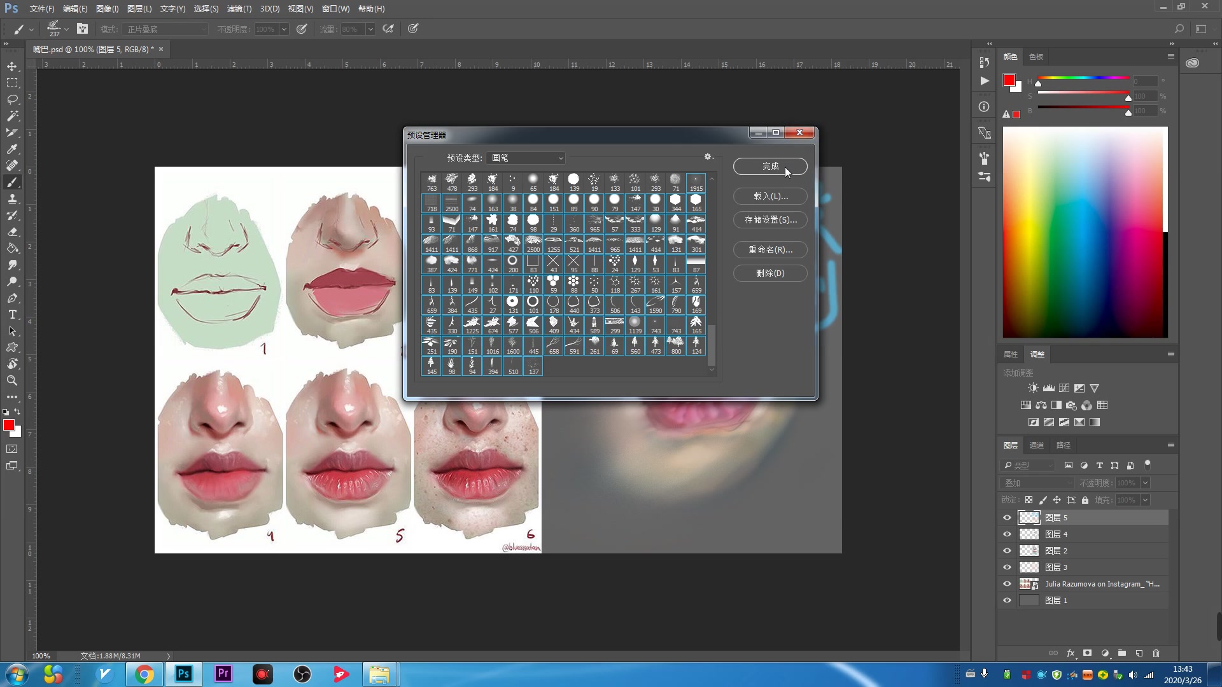Toggle visibility of 图层 1 layer
The image size is (1222, 687).
(x=1007, y=600)
